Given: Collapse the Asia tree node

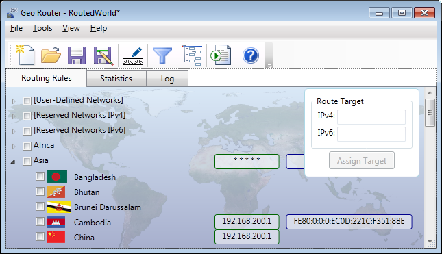Looking at the screenshot, I should 13,162.
